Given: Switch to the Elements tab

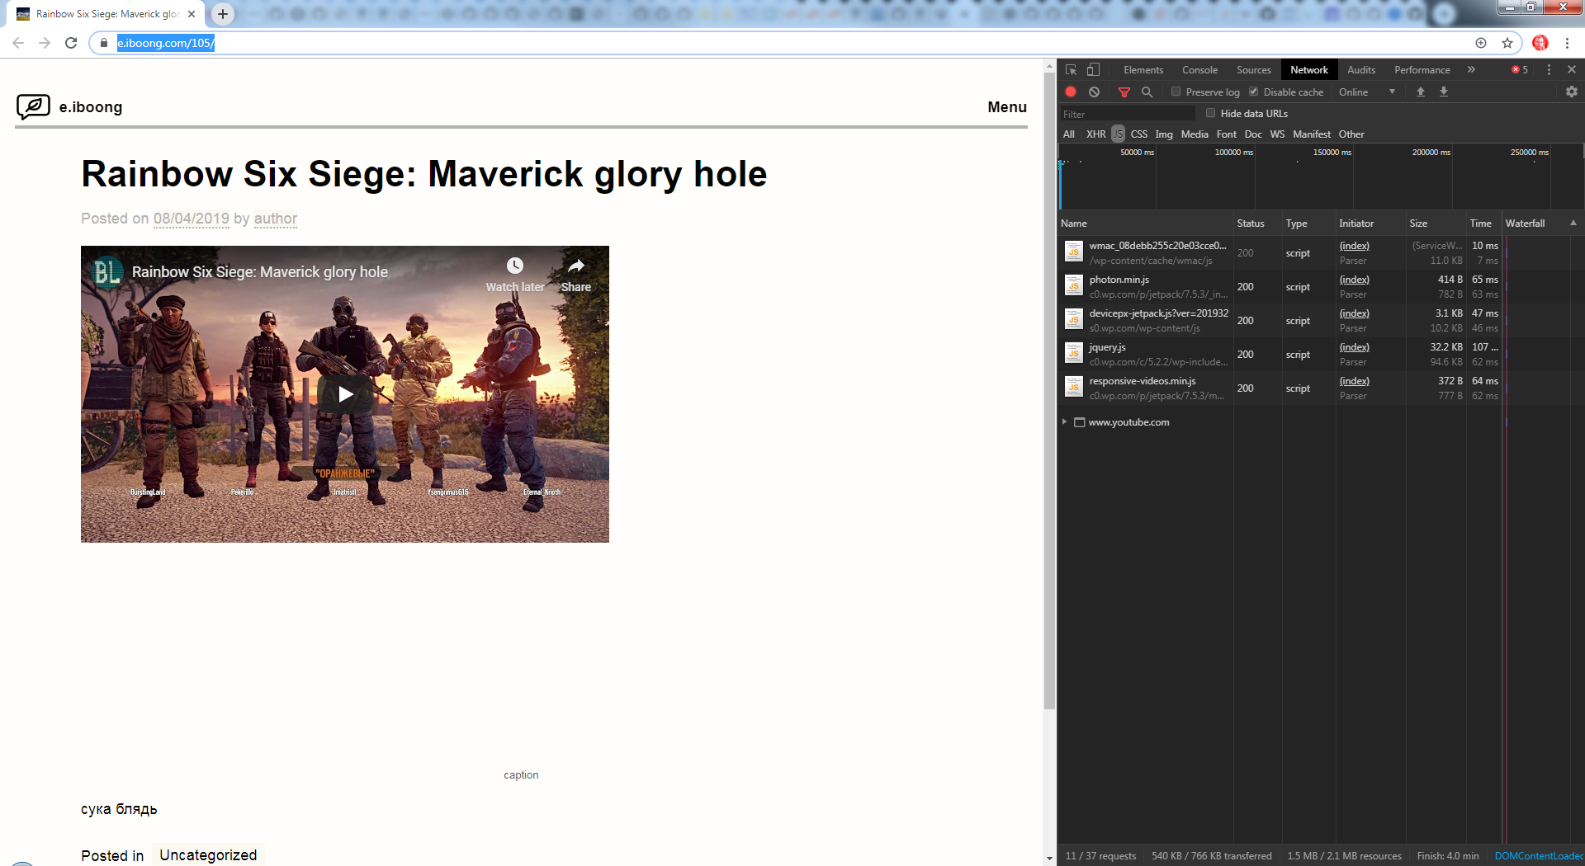Looking at the screenshot, I should [x=1143, y=70].
